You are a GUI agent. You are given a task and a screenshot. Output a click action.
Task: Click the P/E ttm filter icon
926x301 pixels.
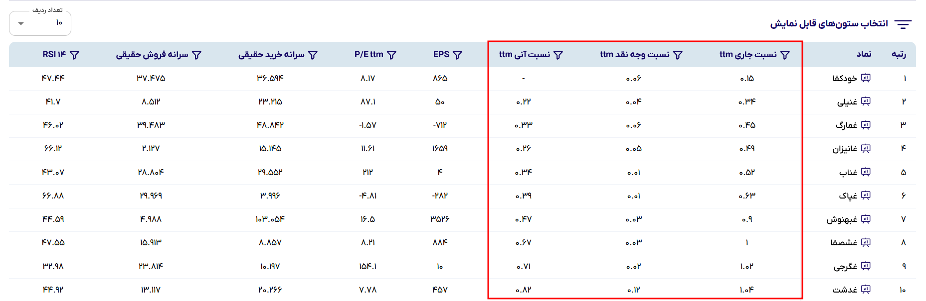tap(391, 55)
